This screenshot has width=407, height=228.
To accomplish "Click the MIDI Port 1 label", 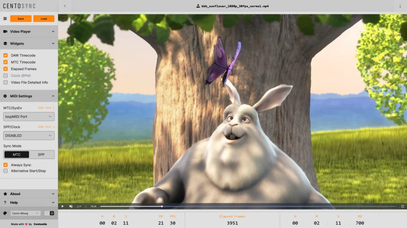I will click(46, 108).
